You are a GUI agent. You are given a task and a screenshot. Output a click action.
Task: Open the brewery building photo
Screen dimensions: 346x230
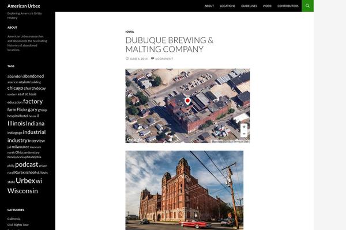click(185, 190)
